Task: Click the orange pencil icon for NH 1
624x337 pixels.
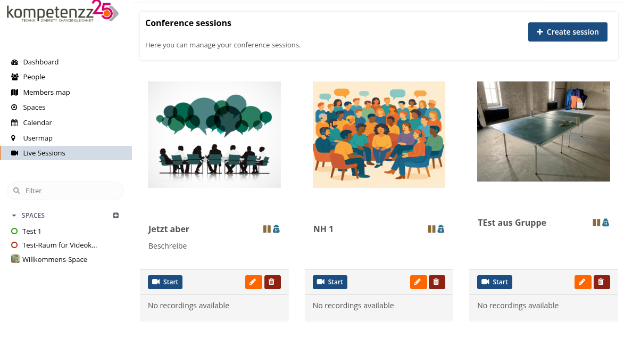Action: (x=418, y=282)
